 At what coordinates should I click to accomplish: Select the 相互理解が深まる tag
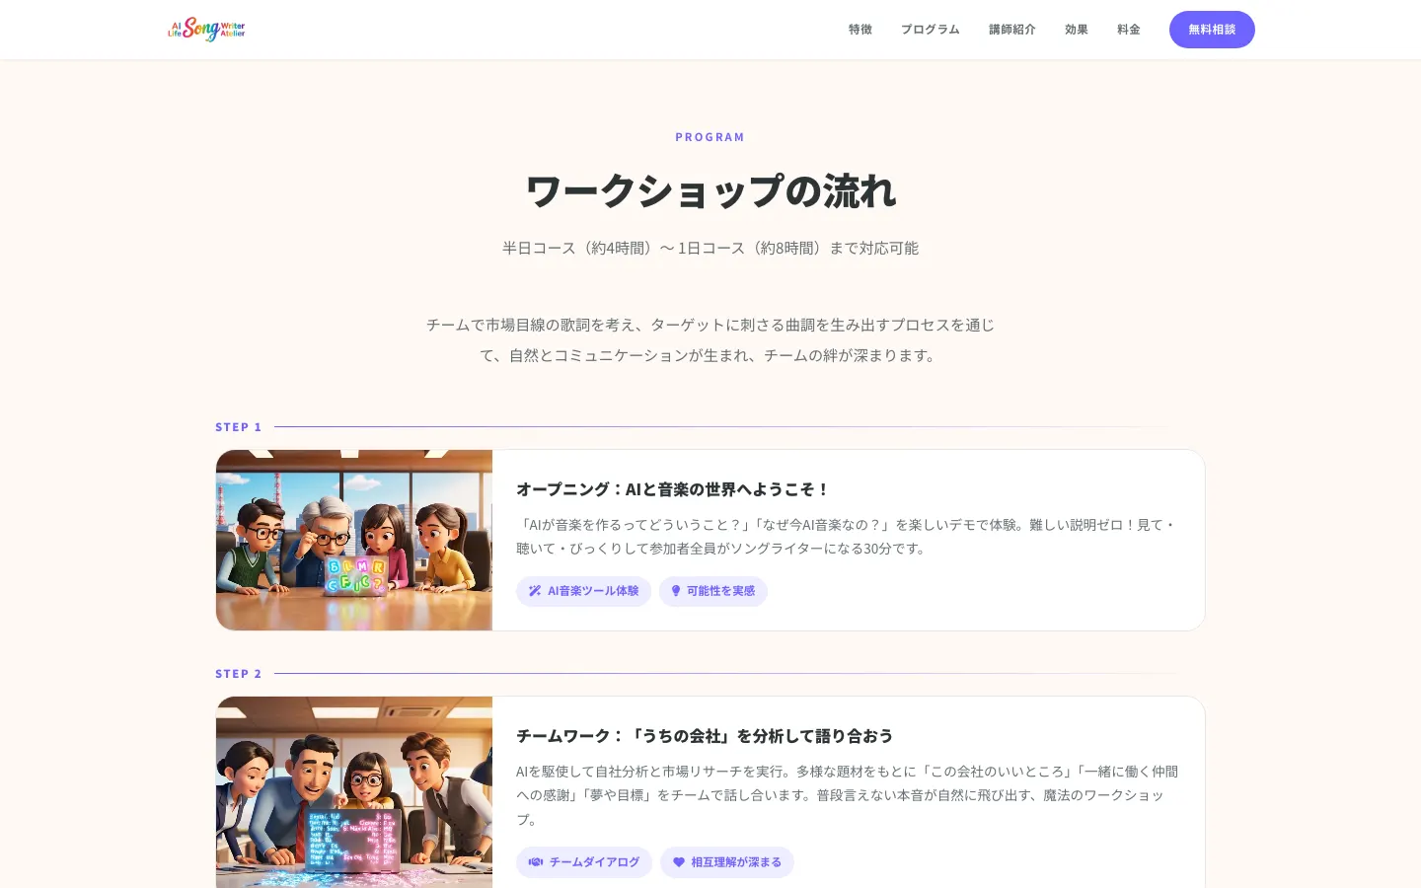[x=727, y=862]
